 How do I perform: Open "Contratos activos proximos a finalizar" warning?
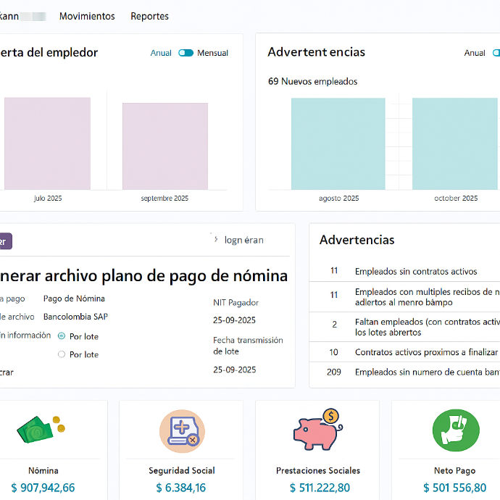coord(426,352)
